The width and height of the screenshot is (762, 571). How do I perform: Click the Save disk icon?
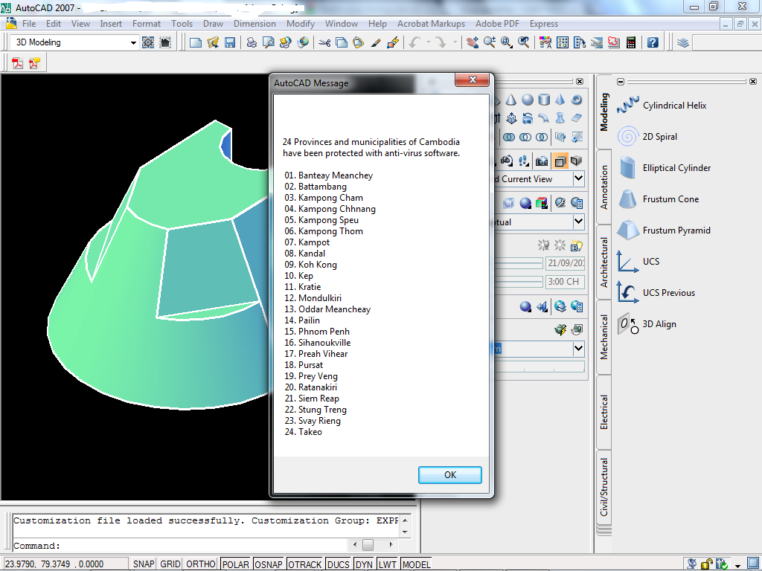coord(229,42)
